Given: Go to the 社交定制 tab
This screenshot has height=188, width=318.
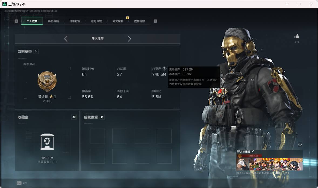Looking at the screenshot, I should pos(118,21).
